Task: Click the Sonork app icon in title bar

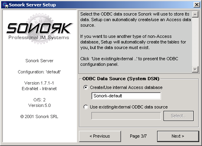Action: point(6,5)
